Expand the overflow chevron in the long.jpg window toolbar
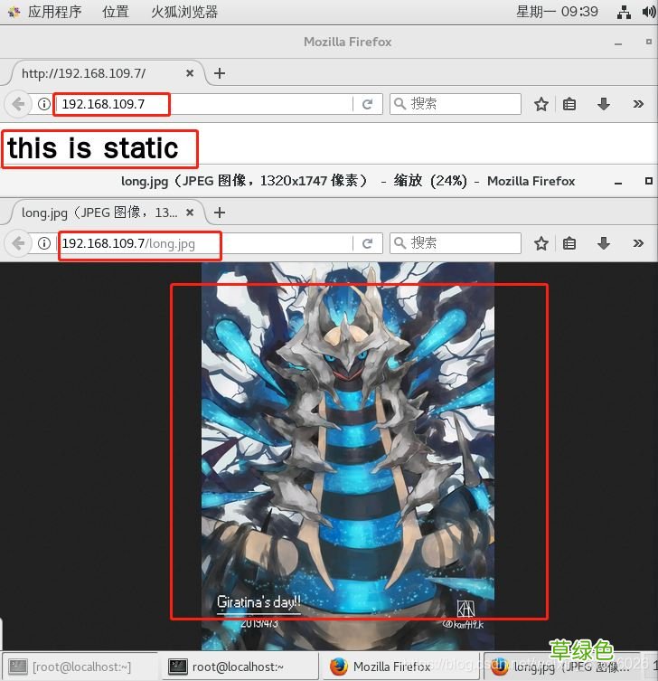Viewport: 658px width, 681px height. [638, 244]
